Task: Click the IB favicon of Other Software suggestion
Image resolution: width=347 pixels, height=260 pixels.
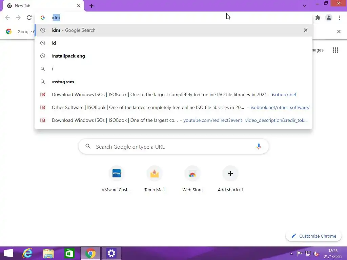Action: (42, 107)
